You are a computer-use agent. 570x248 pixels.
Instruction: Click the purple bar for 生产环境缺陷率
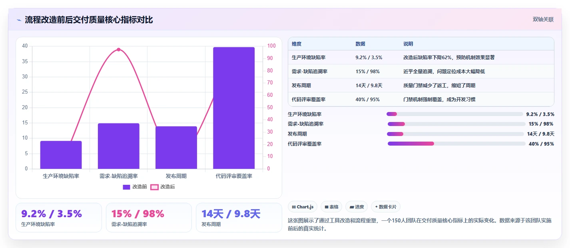point(61,155)
